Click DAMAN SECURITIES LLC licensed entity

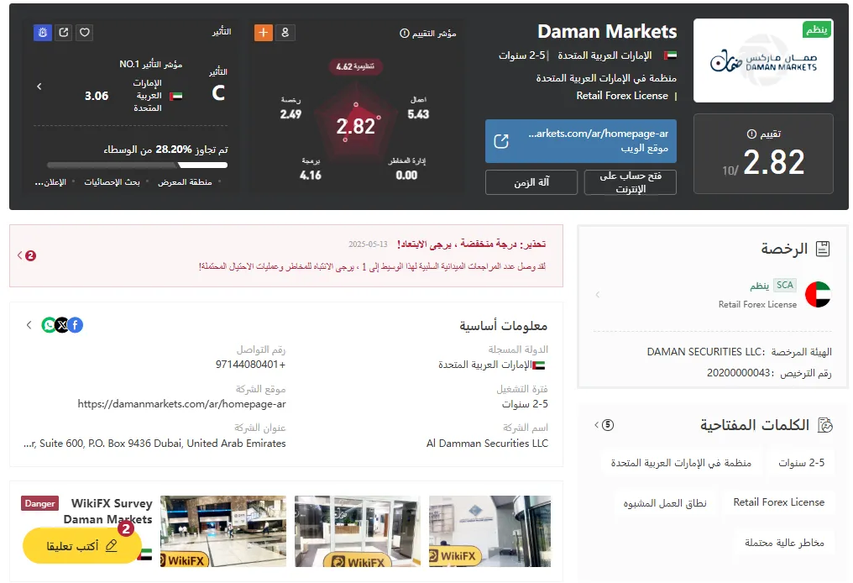pos(705,352)
